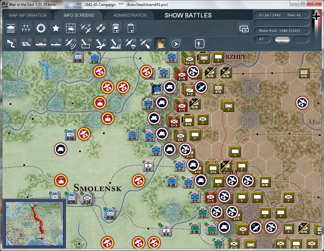Open the order of battle tank list icon

tap(11, 28)
